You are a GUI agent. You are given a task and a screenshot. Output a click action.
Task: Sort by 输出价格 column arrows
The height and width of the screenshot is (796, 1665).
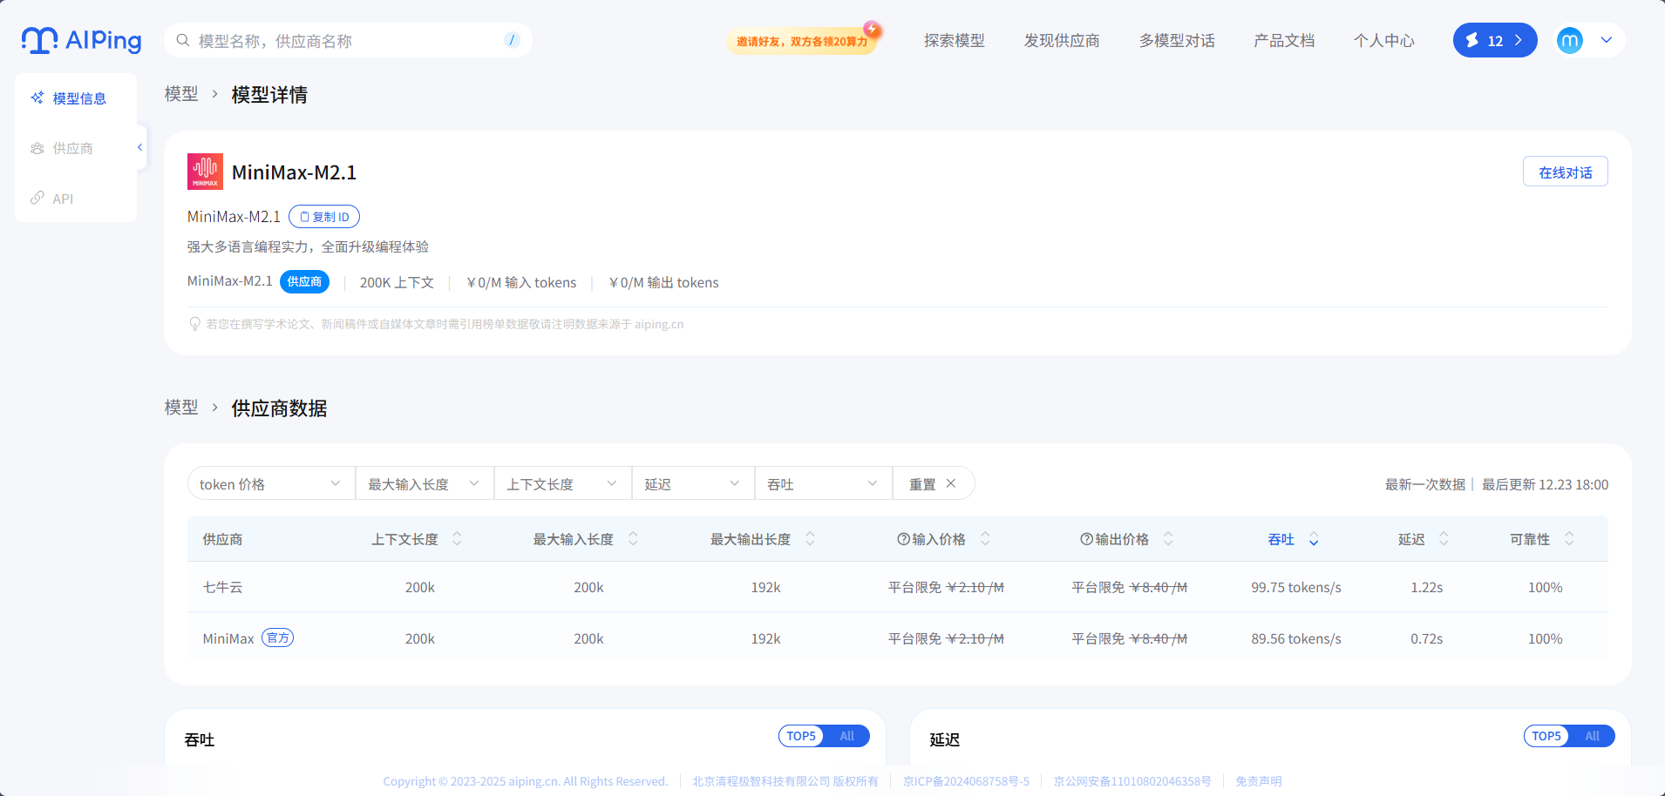pyautogui.click(x=1168, y=539)
